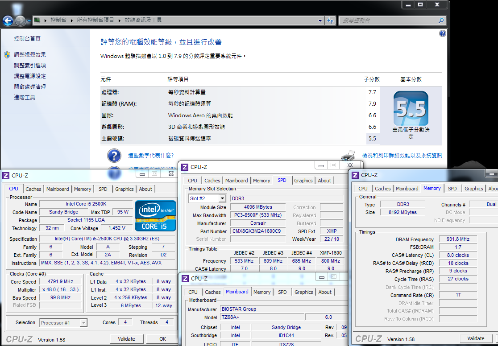Click the x 48.0 ( 16 - 33 ) multiplier value
Viewport: 498px width, 346px height.
60,289
